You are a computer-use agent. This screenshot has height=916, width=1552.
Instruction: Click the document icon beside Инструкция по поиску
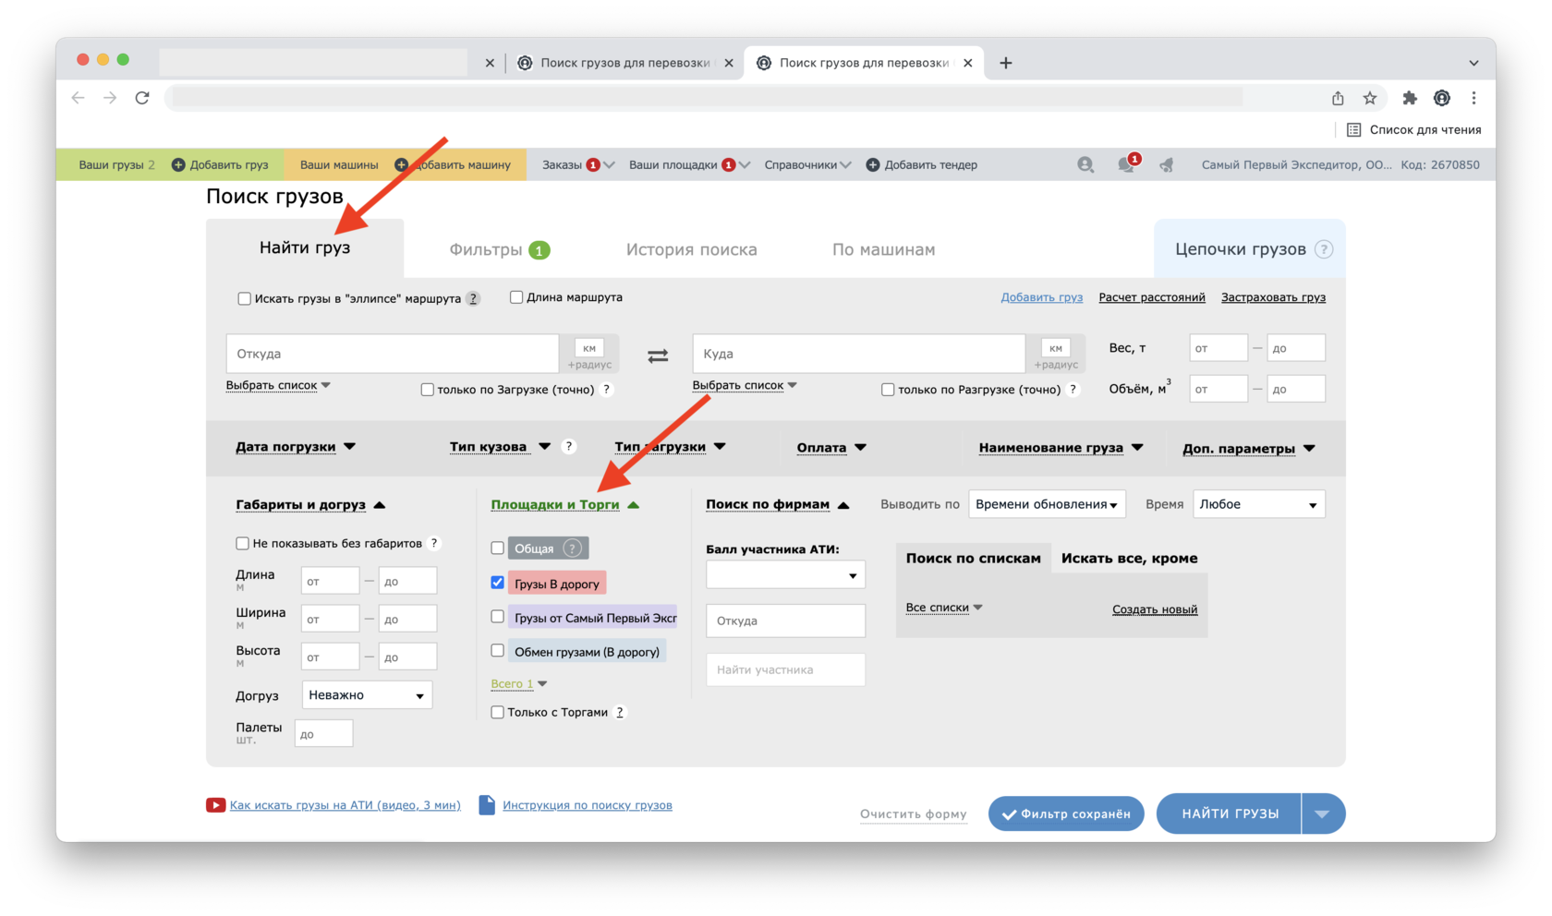point(487,804)
